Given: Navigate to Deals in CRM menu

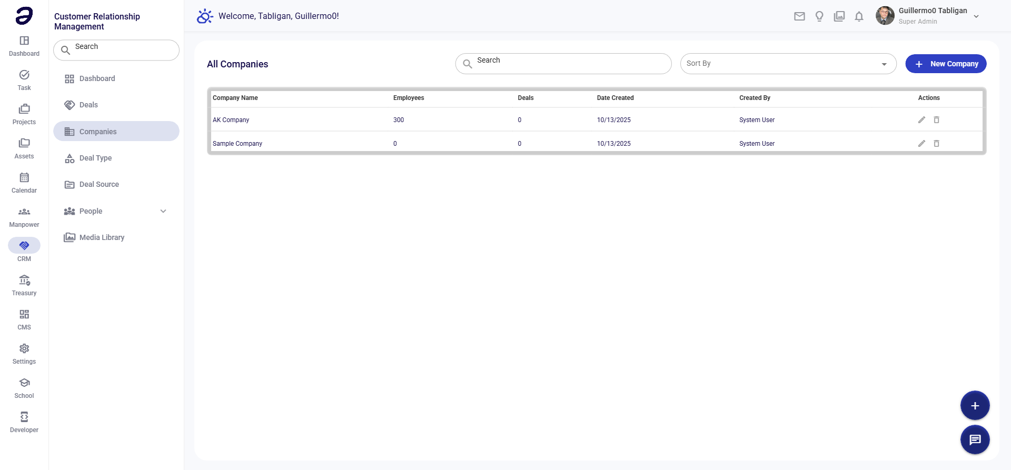Looking at the screenshot, I should tap(88, 105).
